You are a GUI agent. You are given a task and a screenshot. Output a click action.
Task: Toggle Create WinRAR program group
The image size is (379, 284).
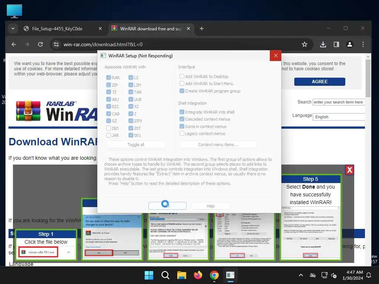click(182, 91)
